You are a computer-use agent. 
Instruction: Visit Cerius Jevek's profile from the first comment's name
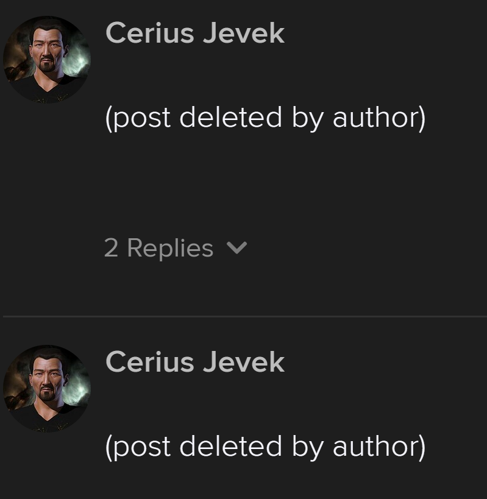195,33
